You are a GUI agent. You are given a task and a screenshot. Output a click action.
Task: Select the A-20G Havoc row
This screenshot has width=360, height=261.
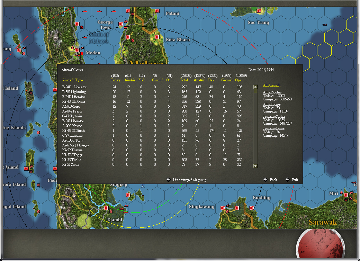point(153,126)
